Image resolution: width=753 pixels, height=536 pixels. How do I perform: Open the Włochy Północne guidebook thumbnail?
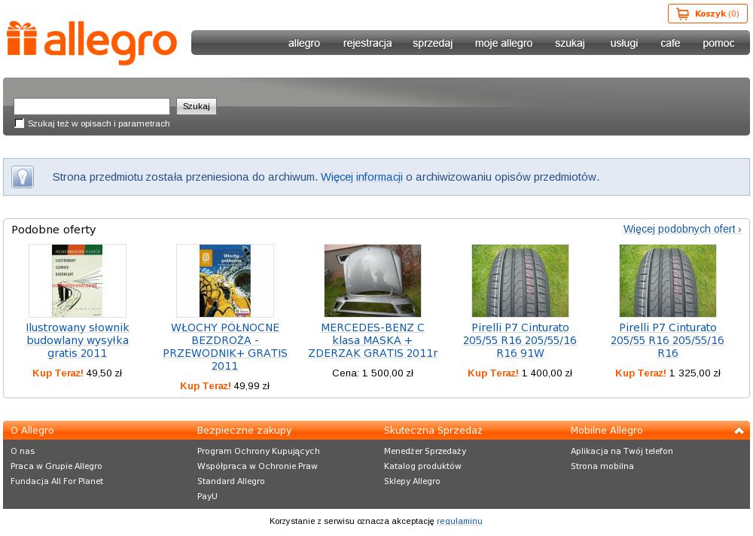[224, 281]
